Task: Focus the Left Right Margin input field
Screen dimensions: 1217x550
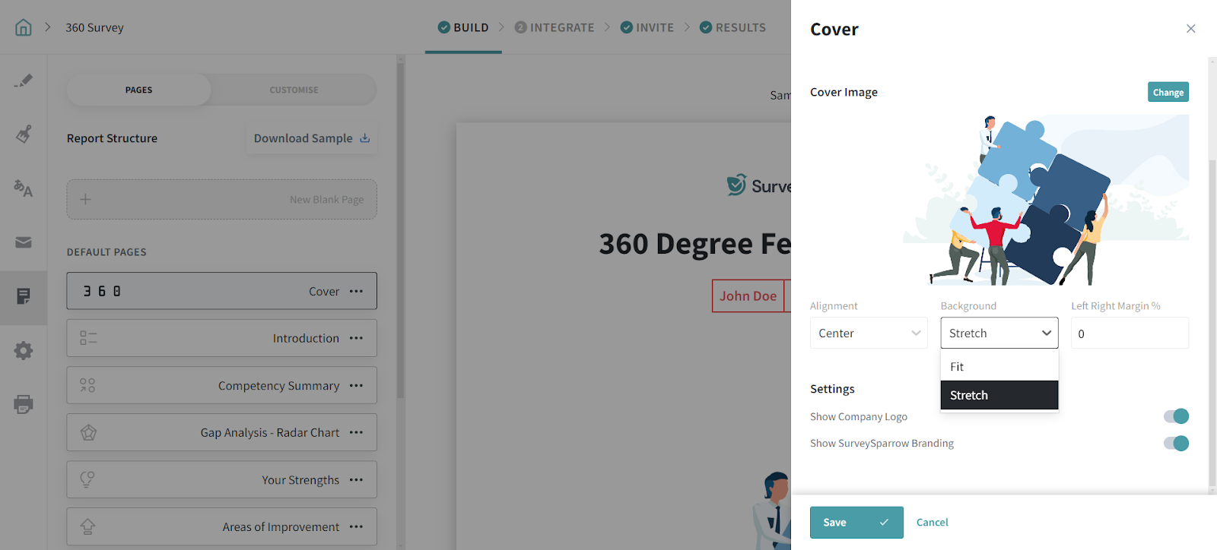Action: [1130, 333]
